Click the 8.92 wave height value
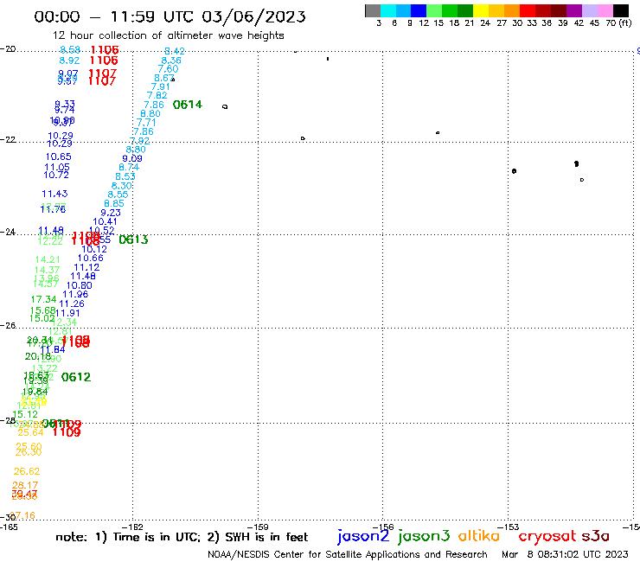The image size is (640, 562). (69, 61)
